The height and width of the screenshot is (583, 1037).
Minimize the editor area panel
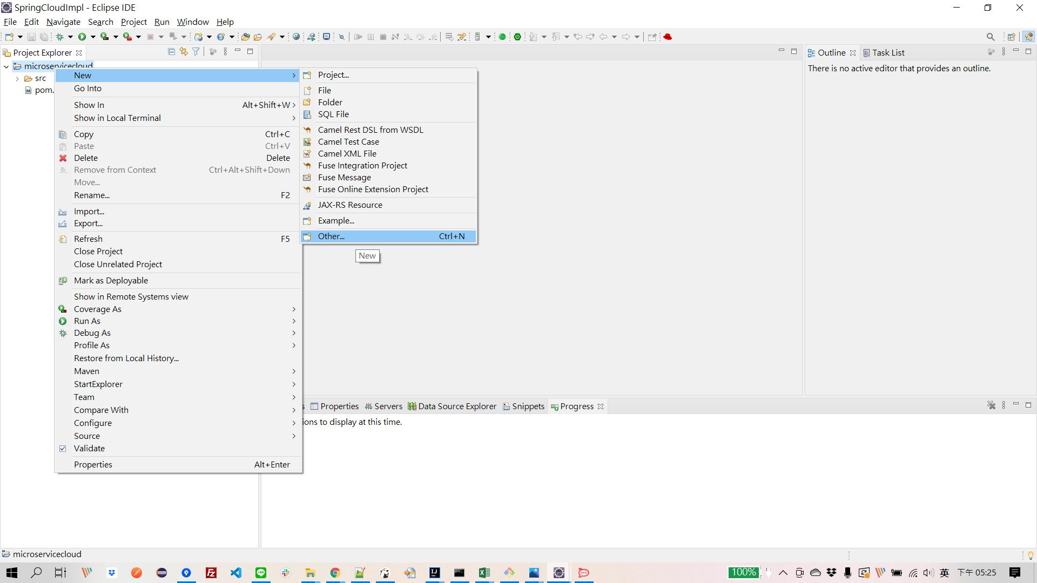[781, 51]
